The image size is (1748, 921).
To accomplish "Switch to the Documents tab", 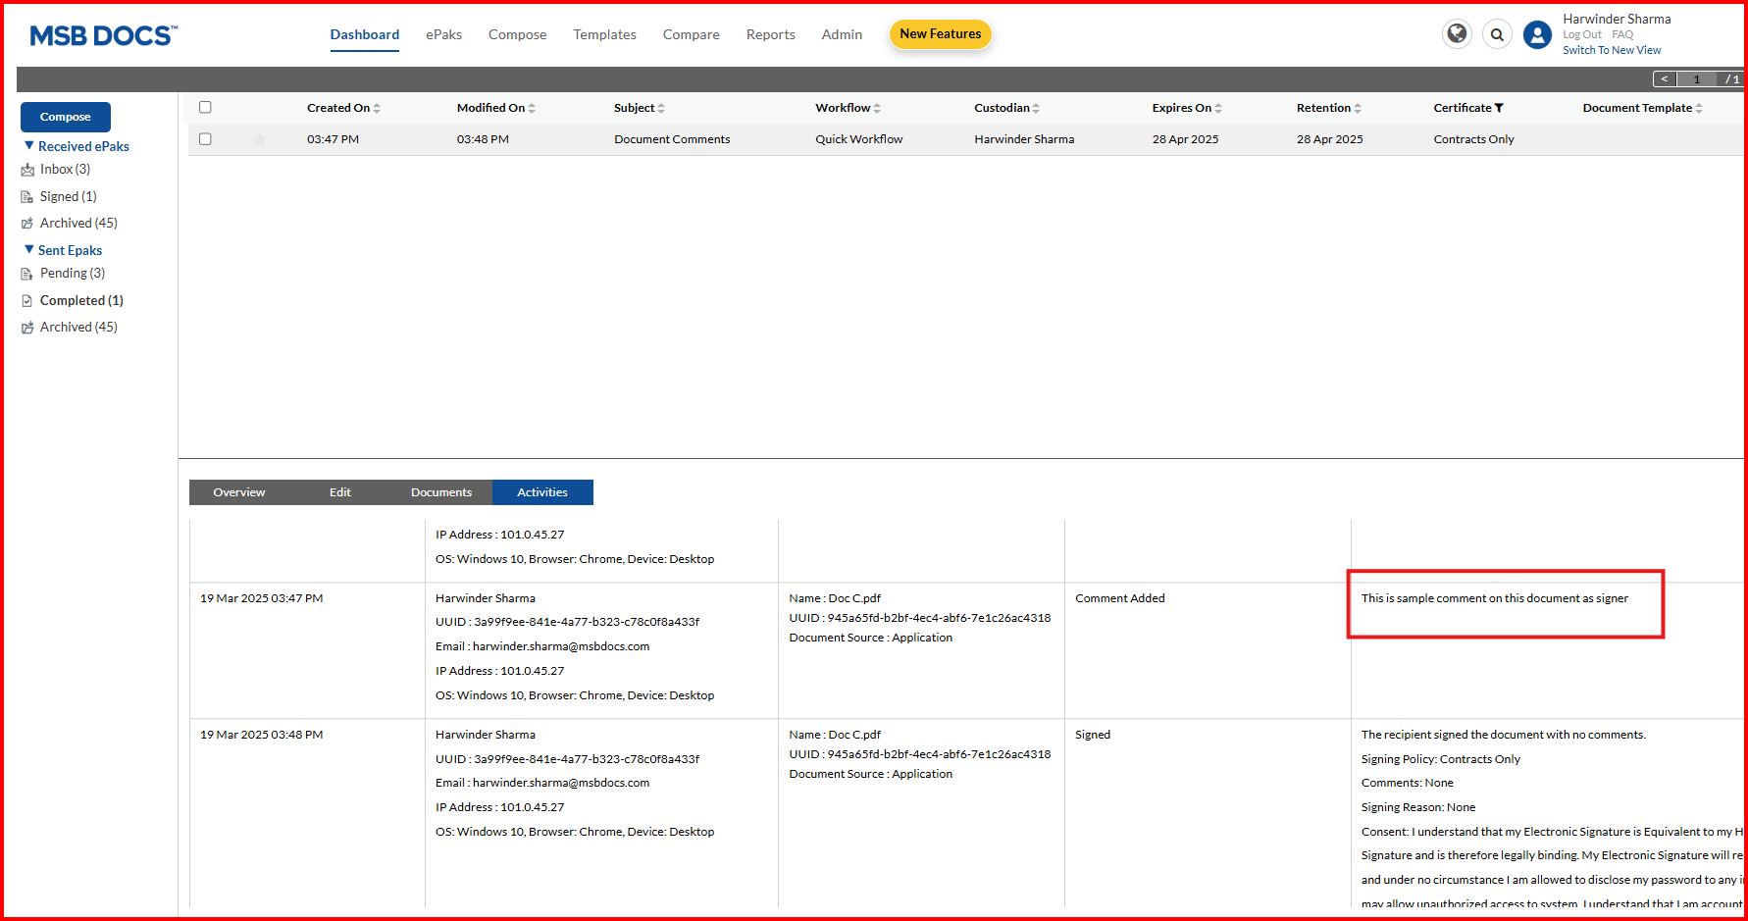I will (441, 492).
